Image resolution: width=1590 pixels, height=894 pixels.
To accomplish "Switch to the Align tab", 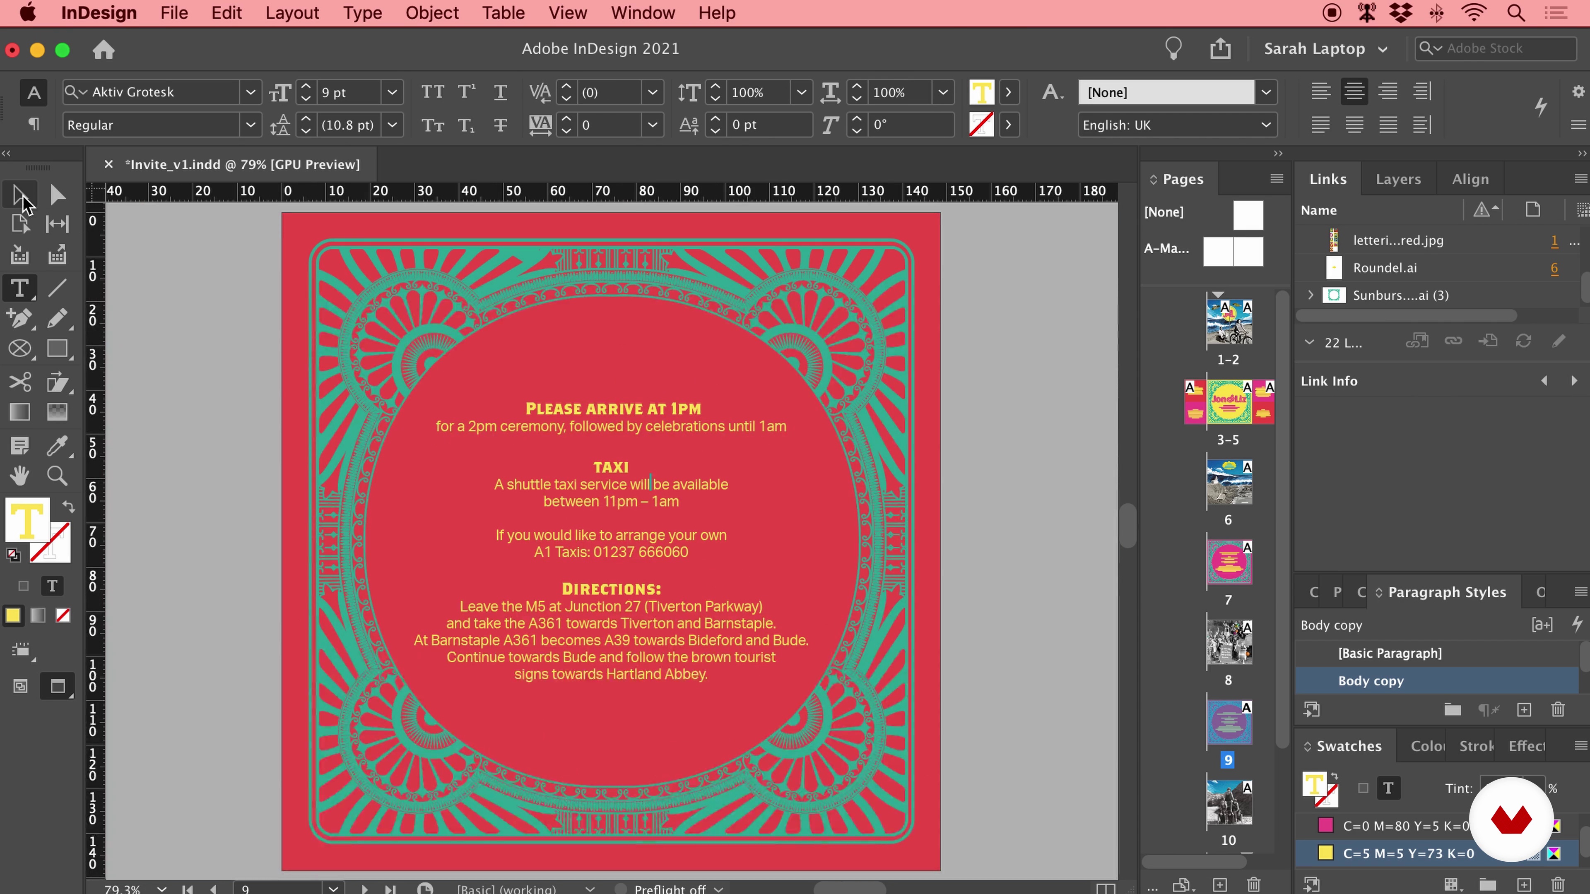I will pos(1470,179).
